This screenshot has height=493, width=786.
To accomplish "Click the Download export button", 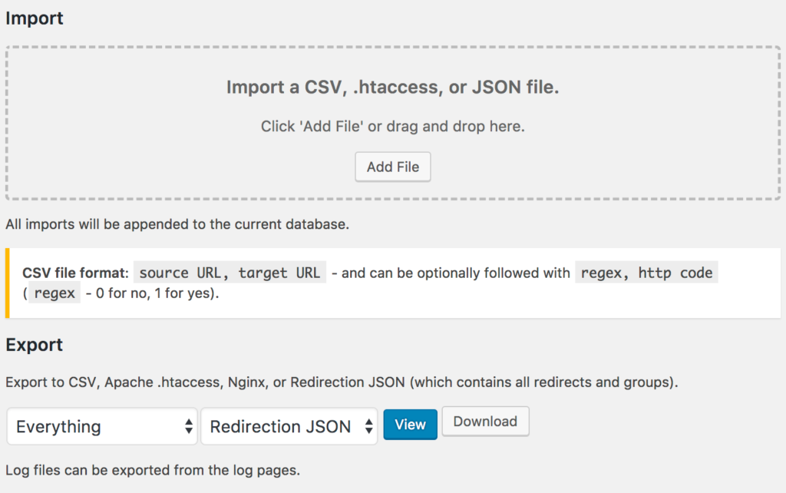I will click(x=485, y=421).
